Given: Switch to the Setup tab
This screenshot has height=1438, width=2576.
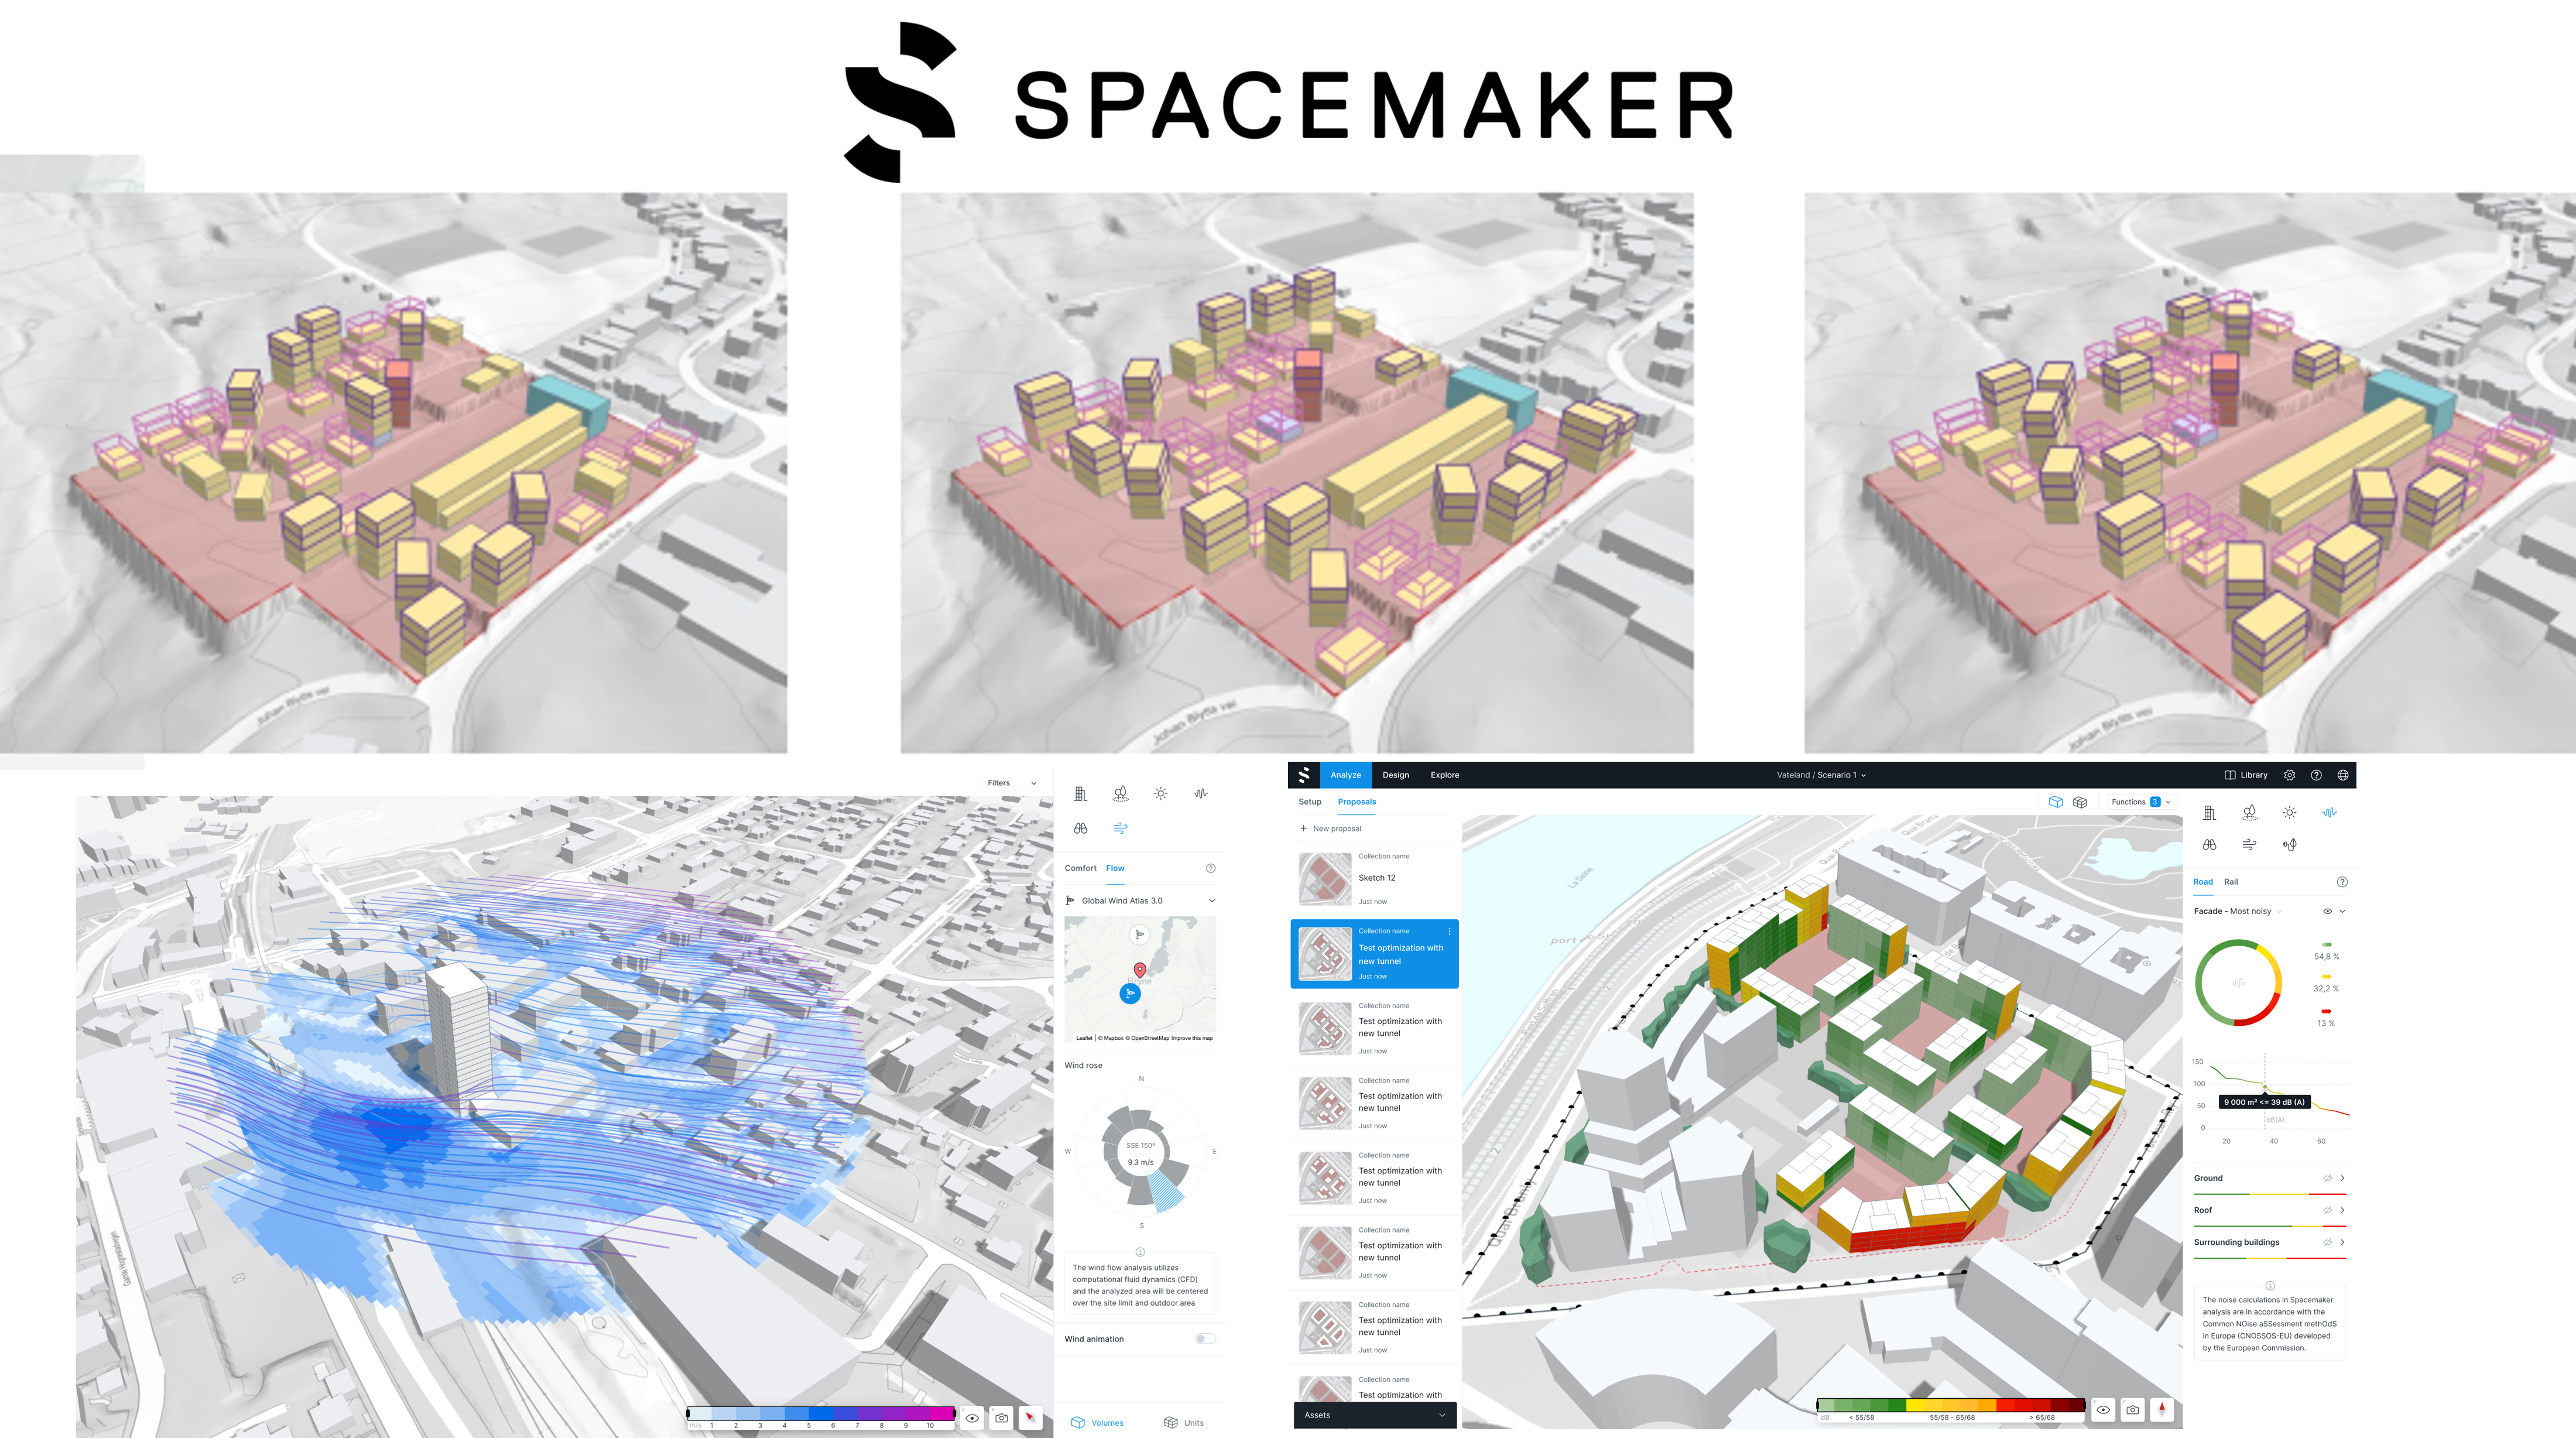Looking at the screenshot, I should click(x=1309, y=802).
